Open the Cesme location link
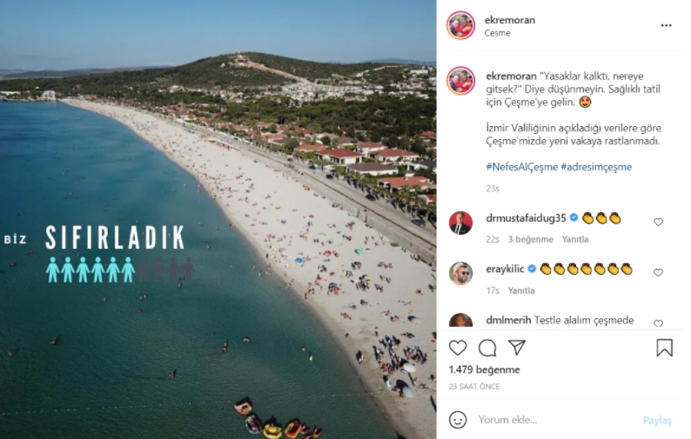The image size is (691, 439). (x=497, y=33)
